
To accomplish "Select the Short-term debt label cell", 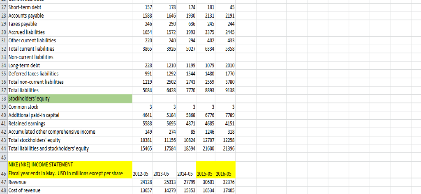I will (70, 7).
